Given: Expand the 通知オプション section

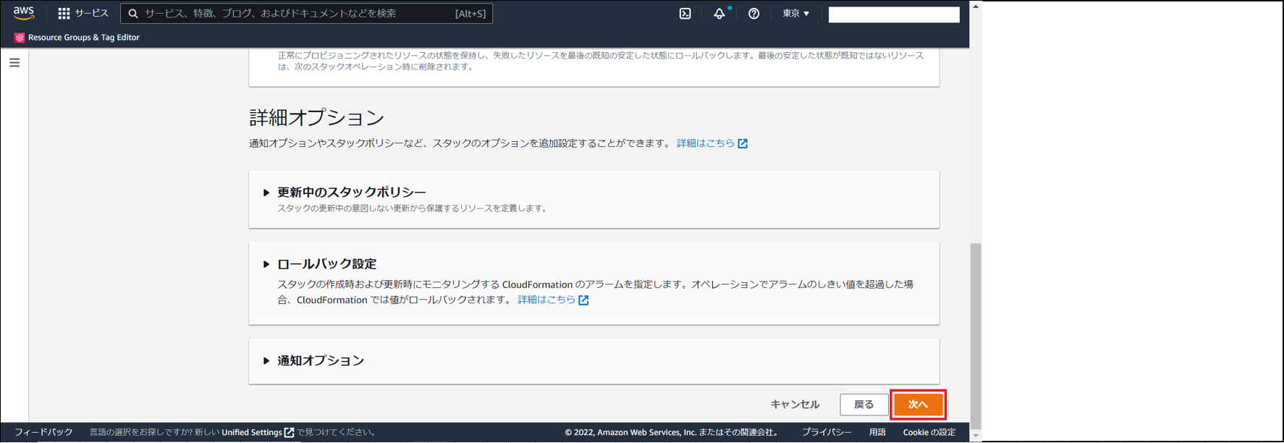Looking at the screenshot, I should tap(266, 360).
